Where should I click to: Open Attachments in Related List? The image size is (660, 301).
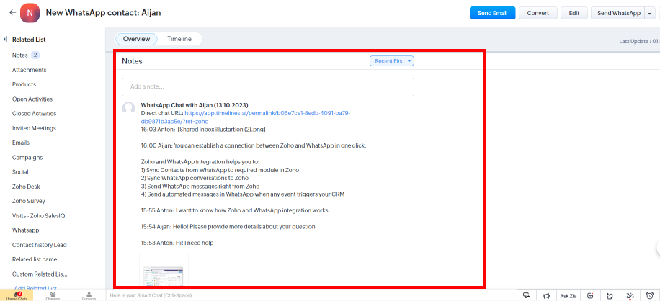pos(29,70)
